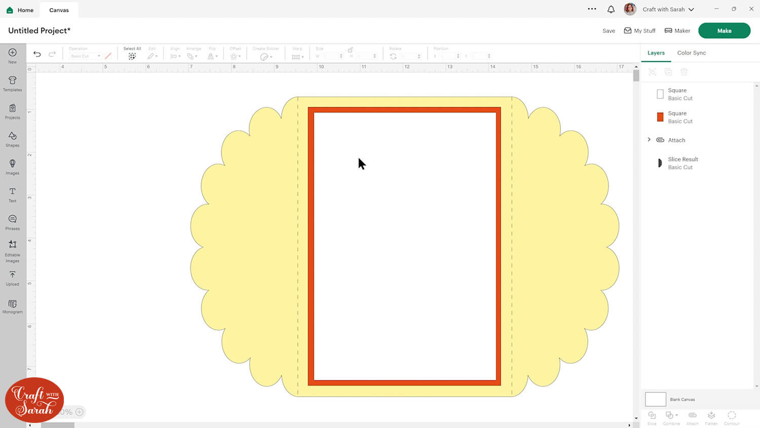Switch to the Layers tab
Screen dimensions: 760x428
point(656,53)
